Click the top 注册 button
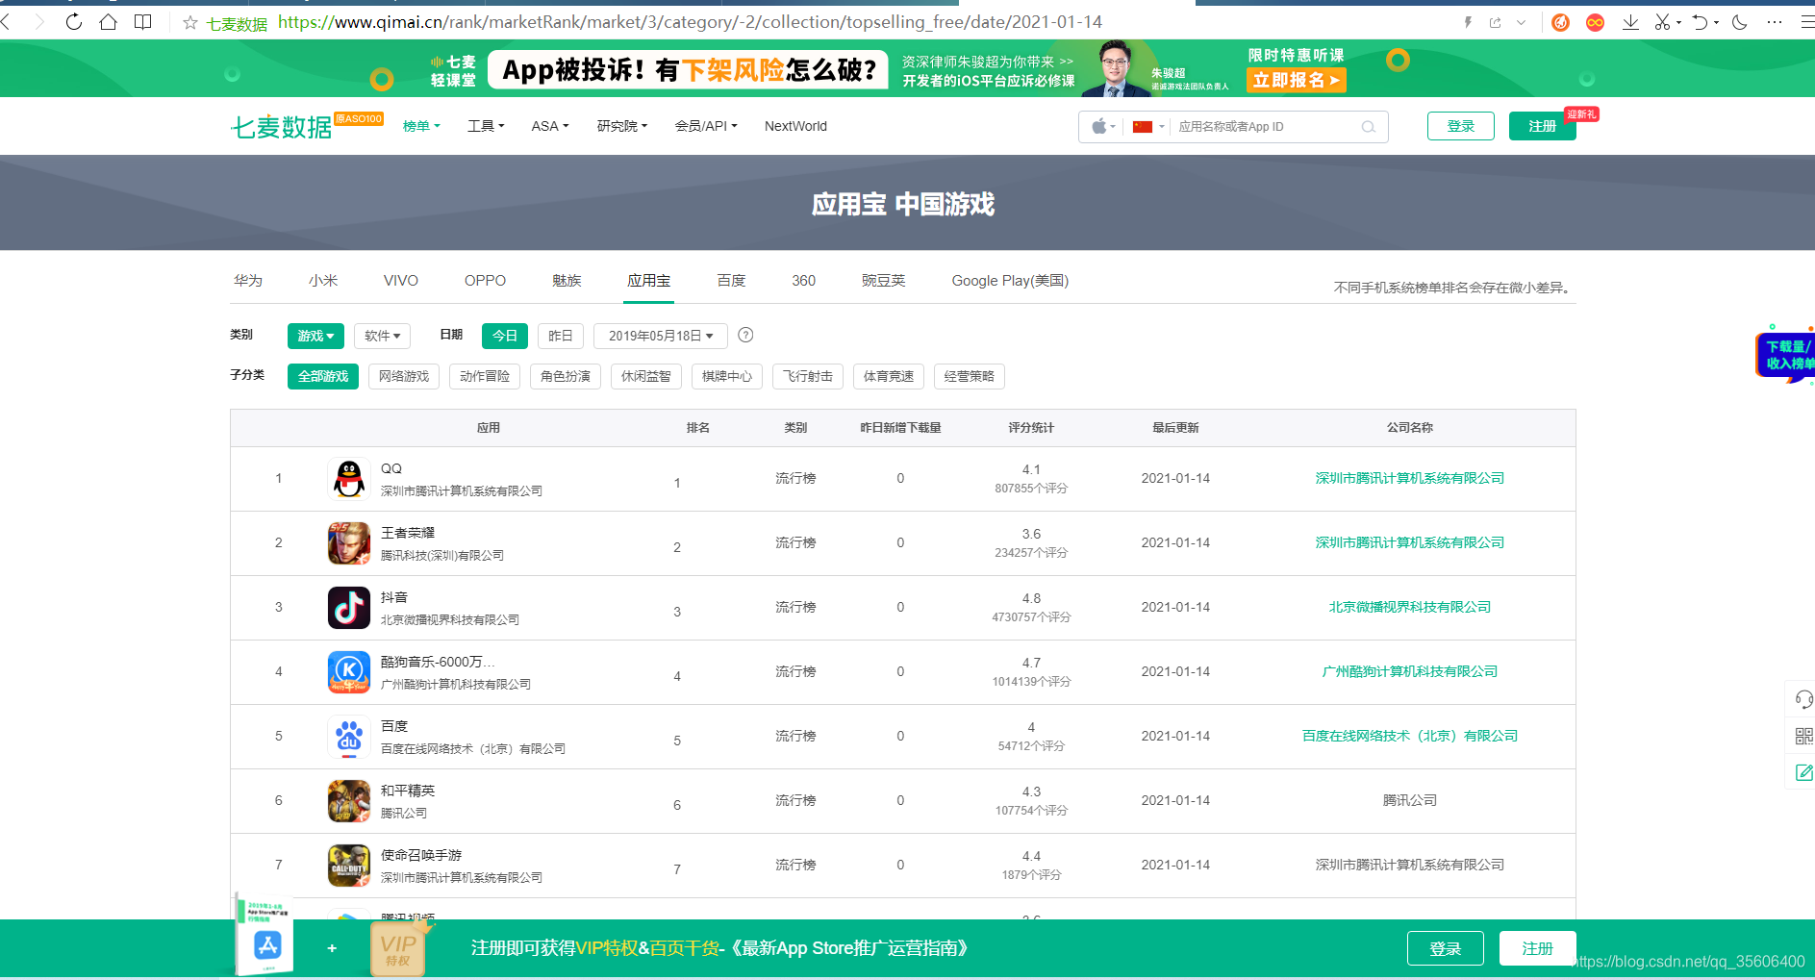1815x980 pixels. (x=1542, y=126)
